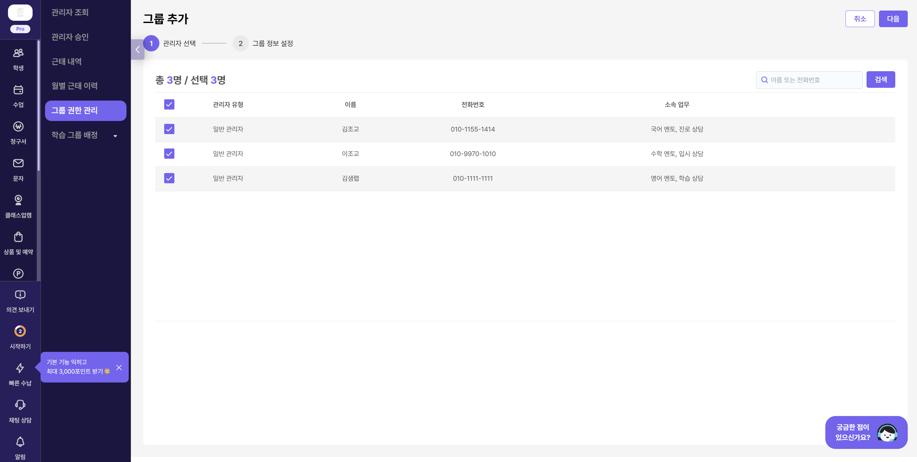Open the 상품 및 예약 bag icon
The image size is (917, 462).
18,237
